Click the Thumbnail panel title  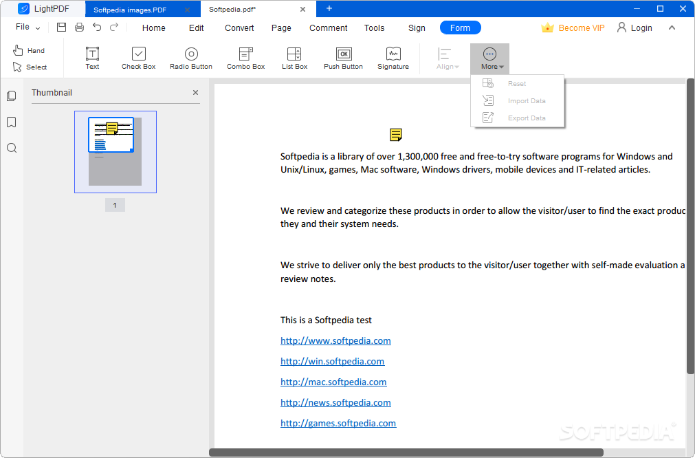(52, 93)
